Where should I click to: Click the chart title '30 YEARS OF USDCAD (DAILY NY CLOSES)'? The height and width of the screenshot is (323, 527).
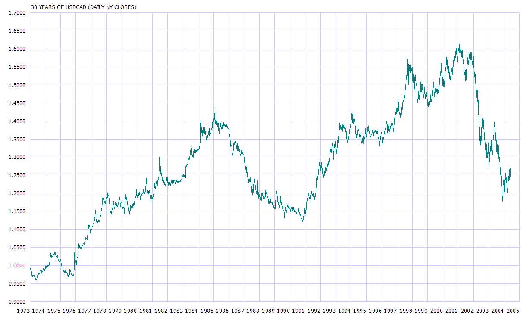(x=84, y=7)
